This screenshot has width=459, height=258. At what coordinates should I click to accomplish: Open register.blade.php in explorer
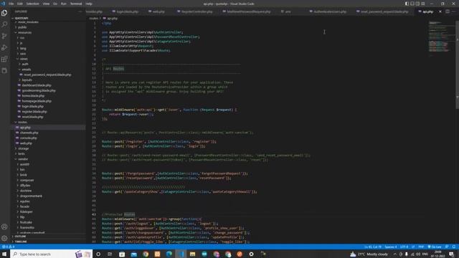[x=34, y=112]
